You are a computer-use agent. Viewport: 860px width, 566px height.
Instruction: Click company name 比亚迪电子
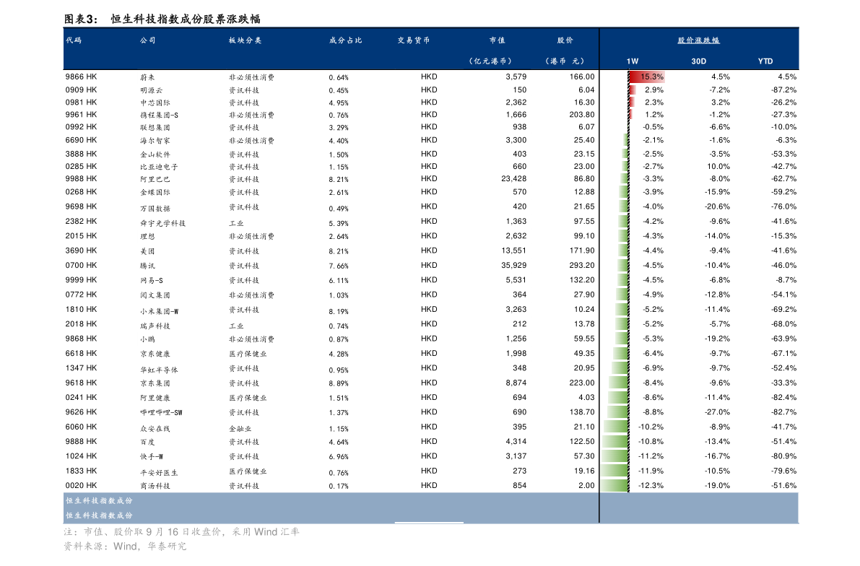[159, 167]
